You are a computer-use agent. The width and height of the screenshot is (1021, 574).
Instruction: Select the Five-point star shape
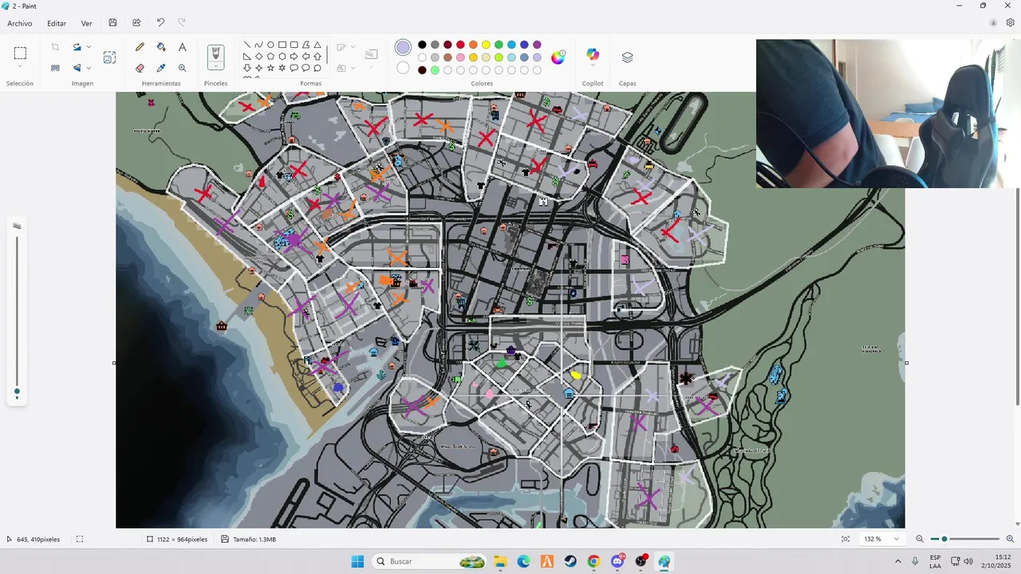click(270, 69)
